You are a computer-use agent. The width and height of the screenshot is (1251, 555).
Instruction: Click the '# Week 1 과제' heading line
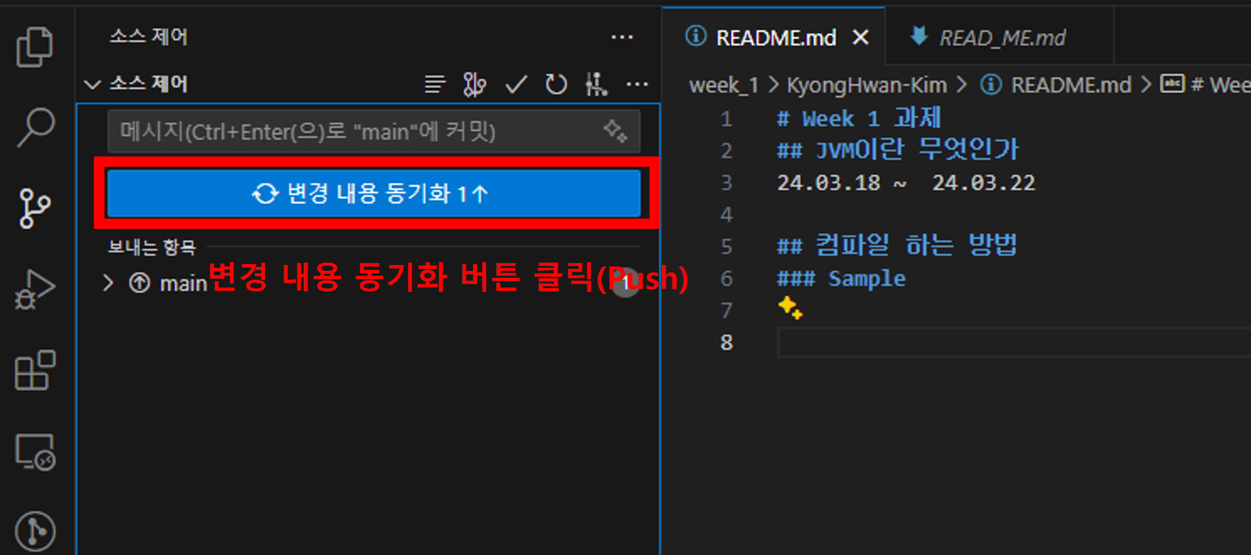coord(858,118)
